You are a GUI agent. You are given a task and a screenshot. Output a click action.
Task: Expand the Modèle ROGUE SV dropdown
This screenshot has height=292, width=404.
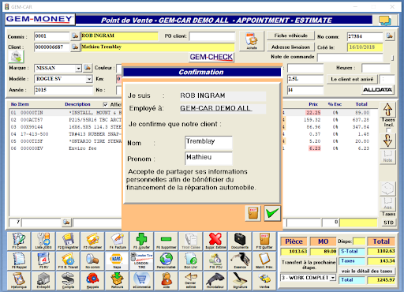89,79
